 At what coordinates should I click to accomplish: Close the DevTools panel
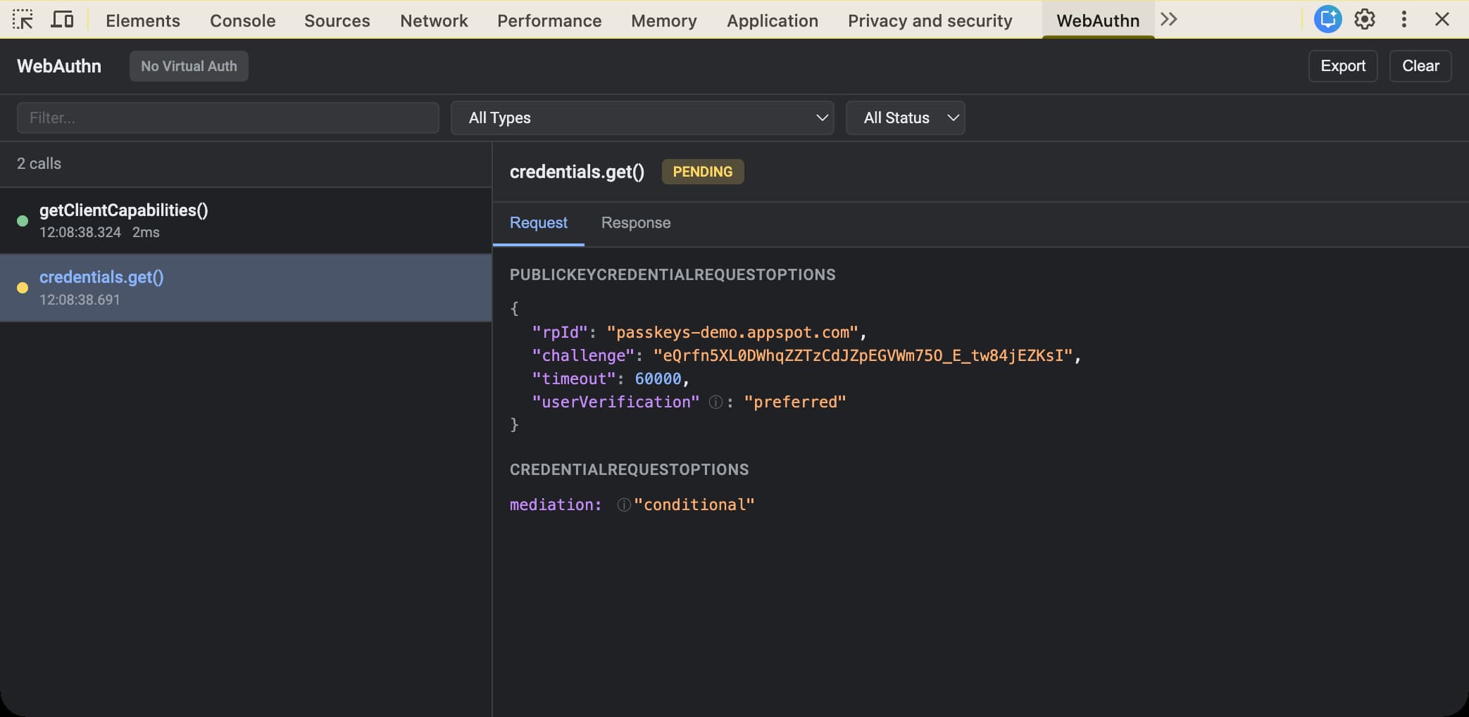tap(1442, 20)
